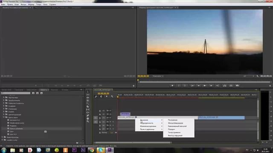This screenshot has height=153, width=273.
Task: Click the Lift button in Program monitor
Action: [x=225, y=85]
